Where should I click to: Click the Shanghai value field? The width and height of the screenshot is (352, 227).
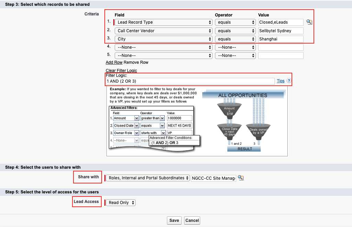tap(281, 39)
